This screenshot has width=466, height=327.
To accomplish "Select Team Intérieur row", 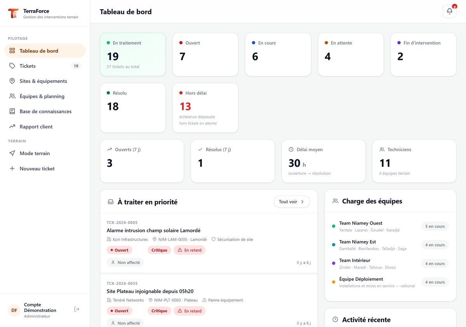I will coord(390,263).
